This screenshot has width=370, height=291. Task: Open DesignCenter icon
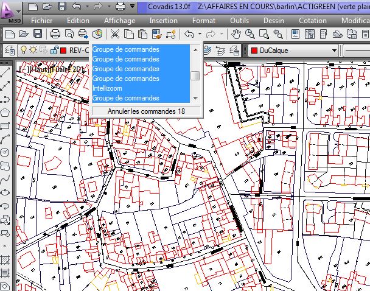(309, 34)
